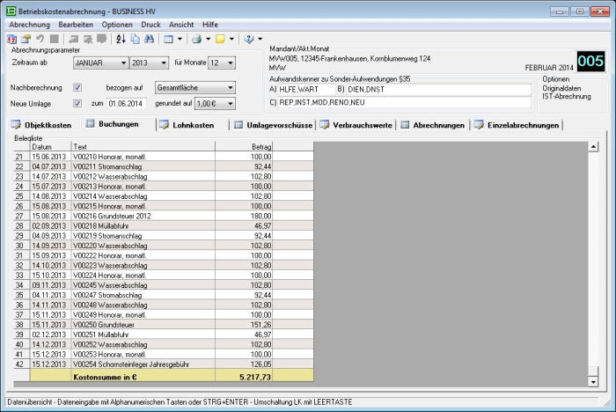Open the Druck menu
Screen dimensions: 616x412
(x=150, y=25)
